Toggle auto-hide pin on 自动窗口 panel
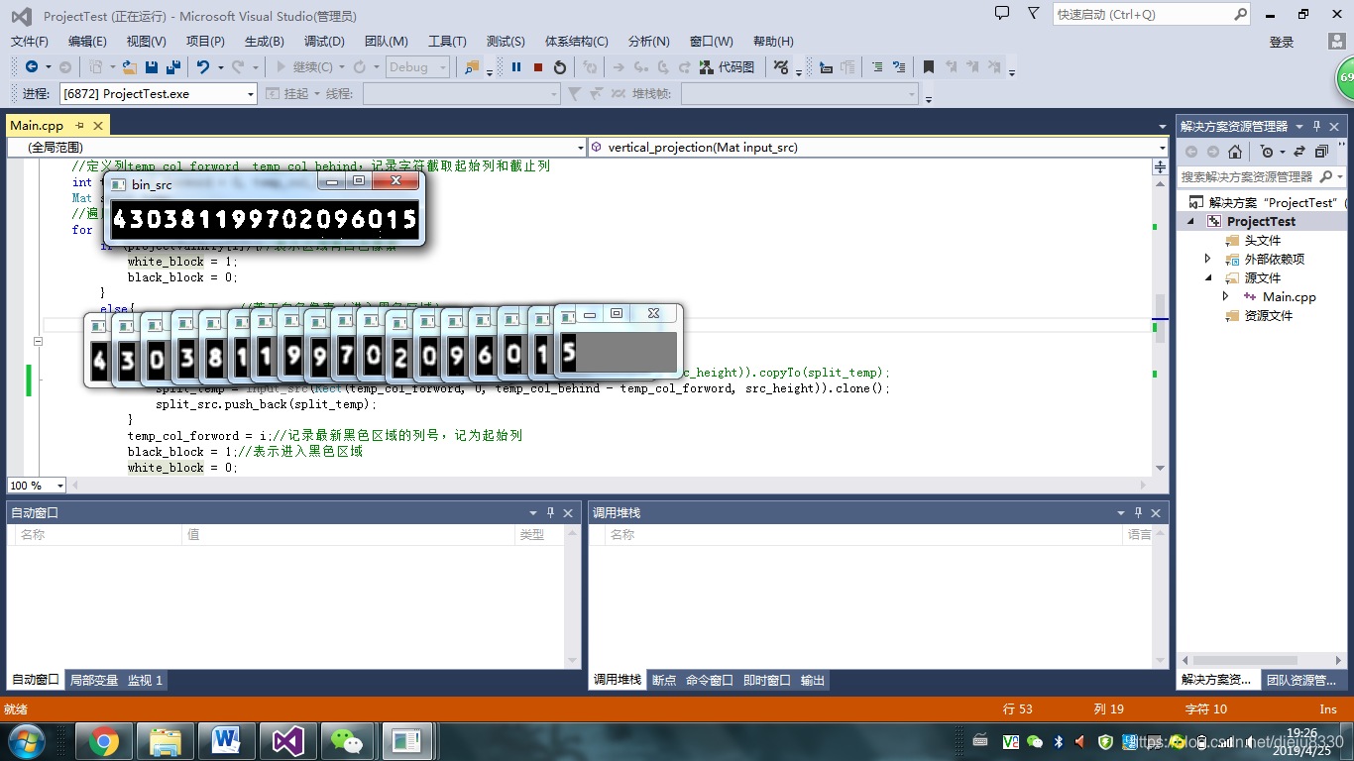 (550, 513)
